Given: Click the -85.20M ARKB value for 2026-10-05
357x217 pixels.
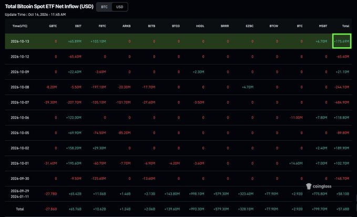Looking at the screenshot, I should point(124,133).
